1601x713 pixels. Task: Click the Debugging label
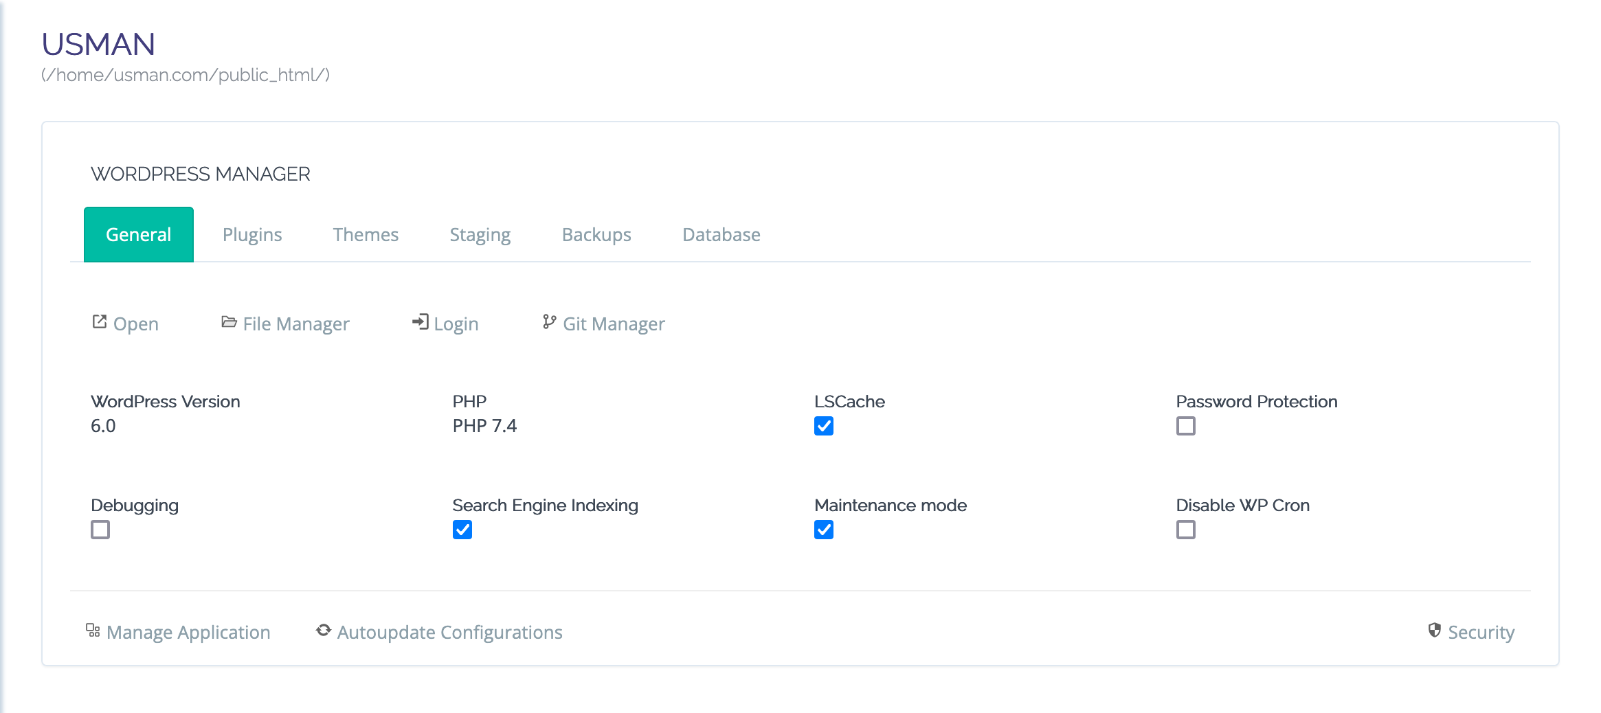pyautogui.click(x=135, y=506)
